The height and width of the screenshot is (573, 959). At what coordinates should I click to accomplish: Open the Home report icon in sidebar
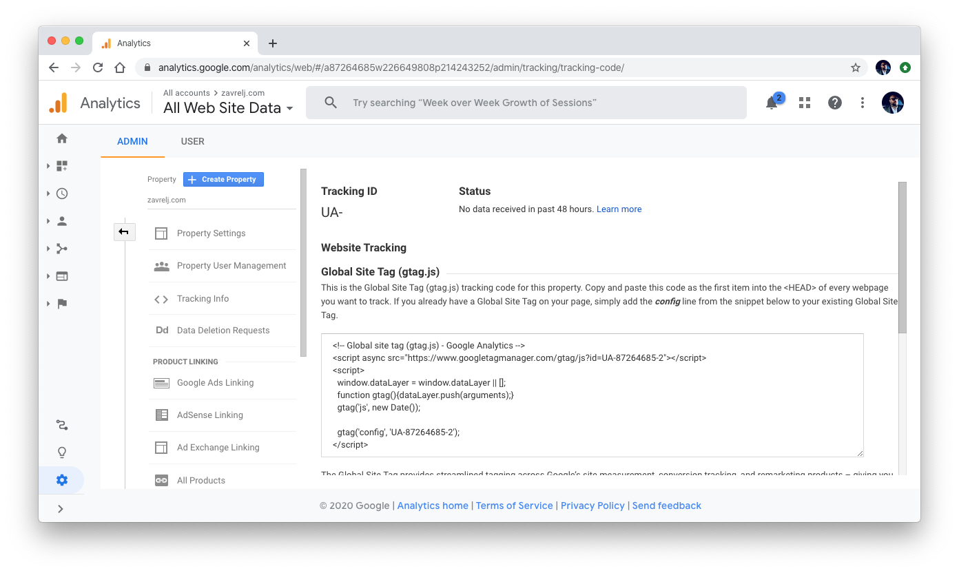(x=62, y=138)
